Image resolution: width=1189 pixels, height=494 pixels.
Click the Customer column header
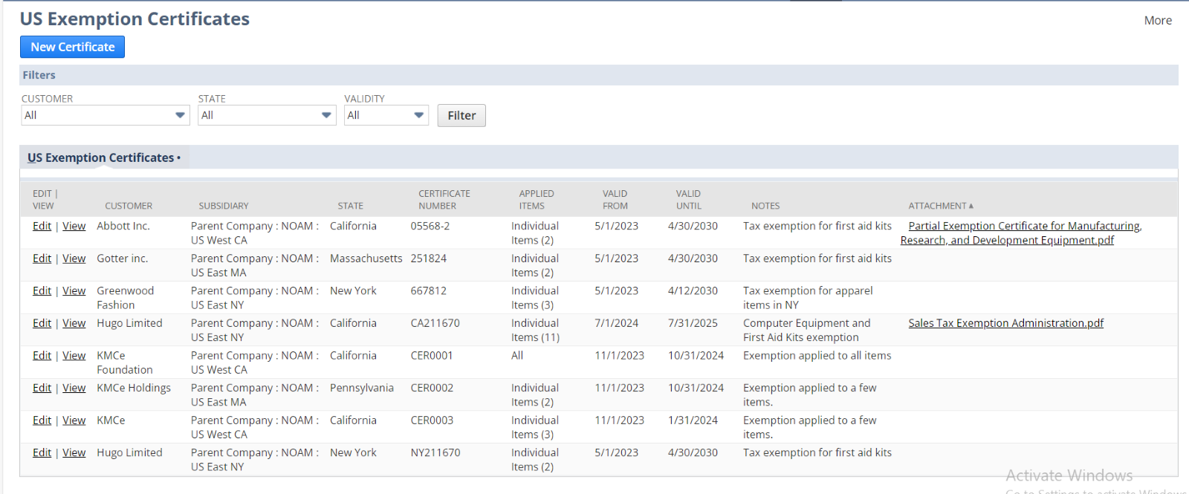pos(129,206)
